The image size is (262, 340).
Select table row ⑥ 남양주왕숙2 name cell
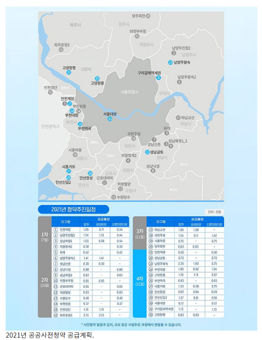point(66,258)
